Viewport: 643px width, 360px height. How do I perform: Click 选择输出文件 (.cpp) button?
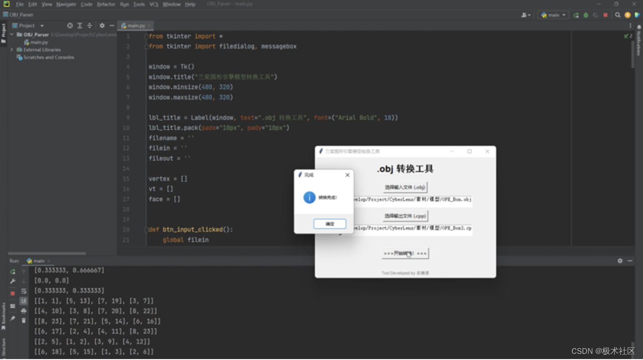click(405, 216)
